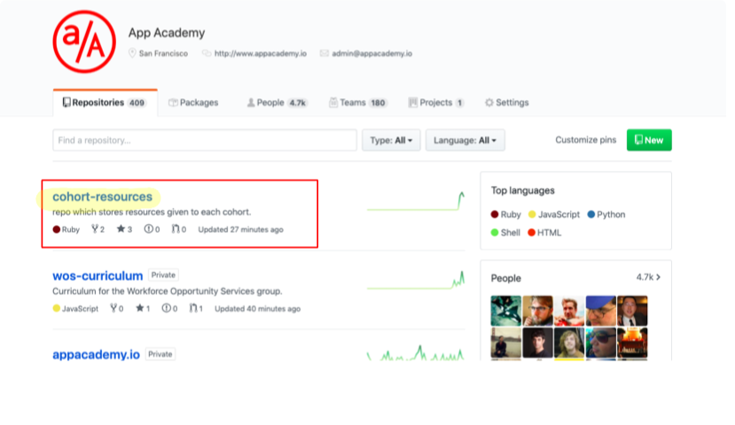Open the People tab

click(277, 103)
